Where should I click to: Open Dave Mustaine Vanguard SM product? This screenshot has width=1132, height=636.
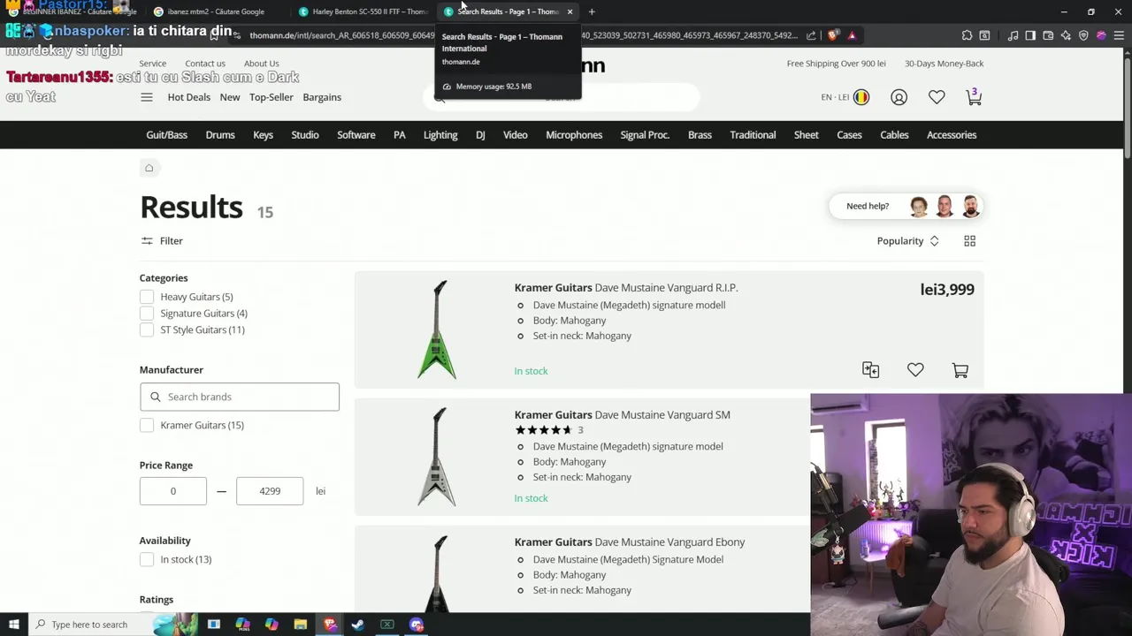tap(623, 415)
